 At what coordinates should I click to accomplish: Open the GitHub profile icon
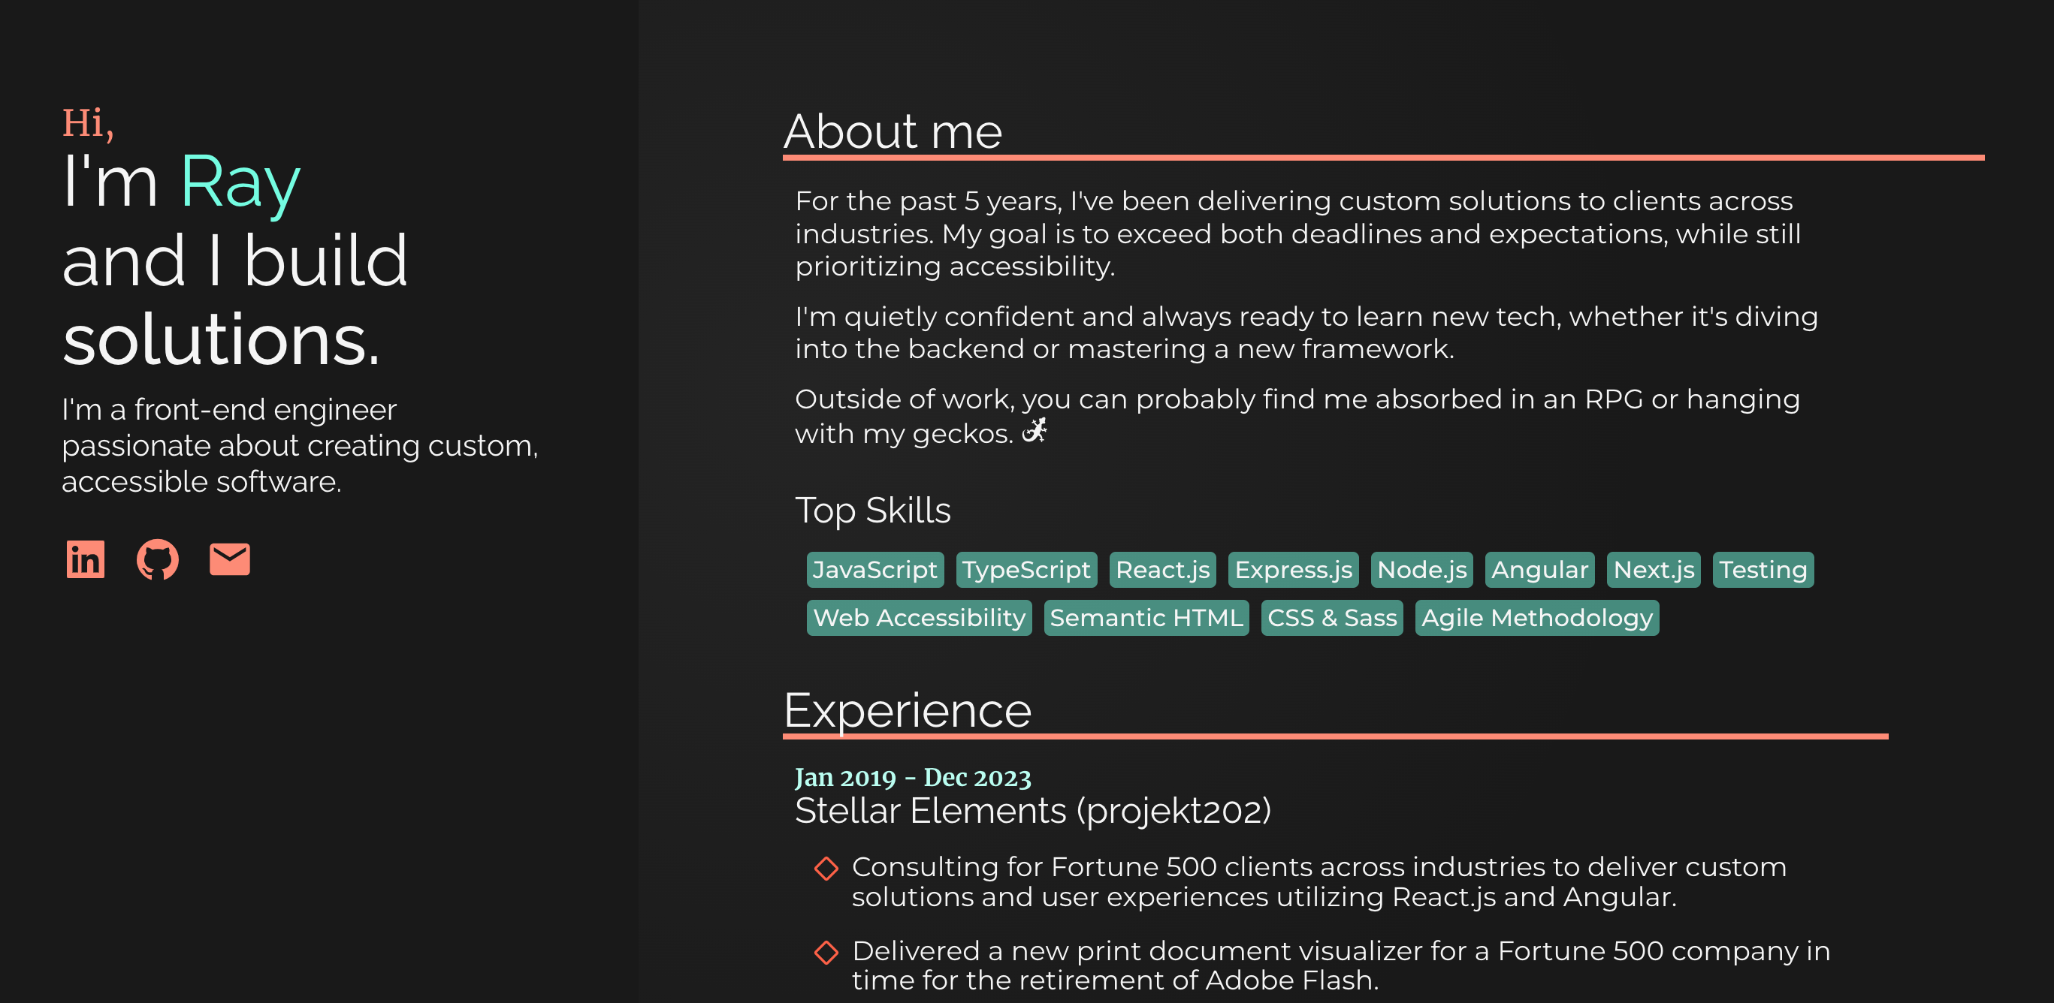pos(157,559)
